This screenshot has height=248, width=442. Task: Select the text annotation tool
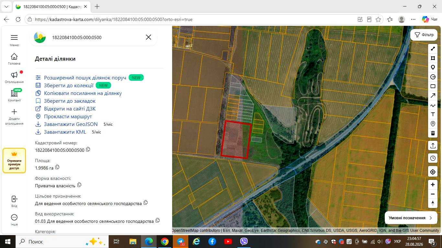coord(433,114)
